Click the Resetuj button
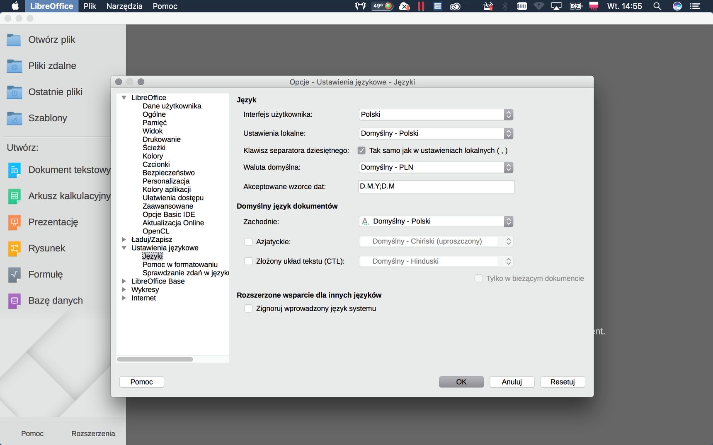 coord(563,382)
